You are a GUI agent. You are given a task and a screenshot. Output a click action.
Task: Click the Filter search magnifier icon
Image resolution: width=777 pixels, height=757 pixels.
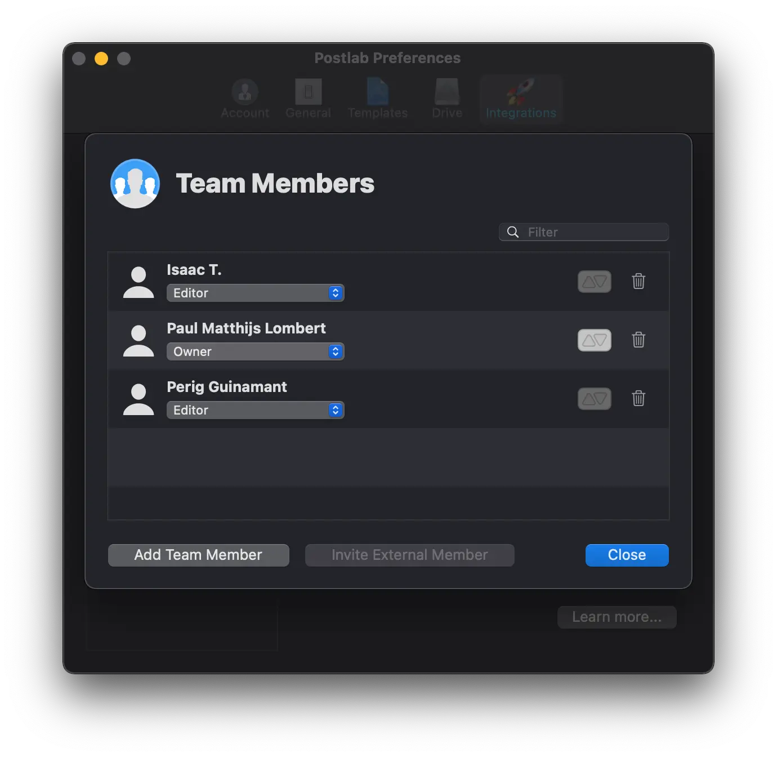pyautogui.click(x=513, y=232)
